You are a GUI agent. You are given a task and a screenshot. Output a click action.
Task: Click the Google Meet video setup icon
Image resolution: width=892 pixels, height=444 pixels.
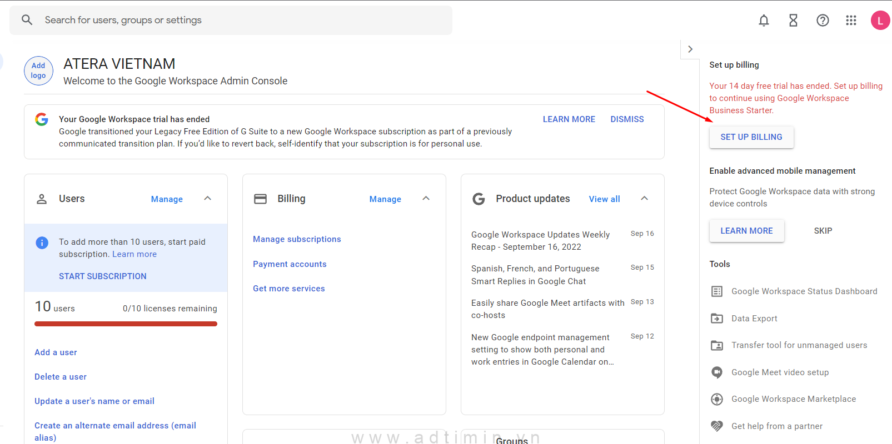tap(717, 372)
